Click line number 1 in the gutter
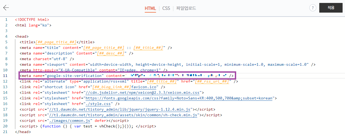 (6, 20)
